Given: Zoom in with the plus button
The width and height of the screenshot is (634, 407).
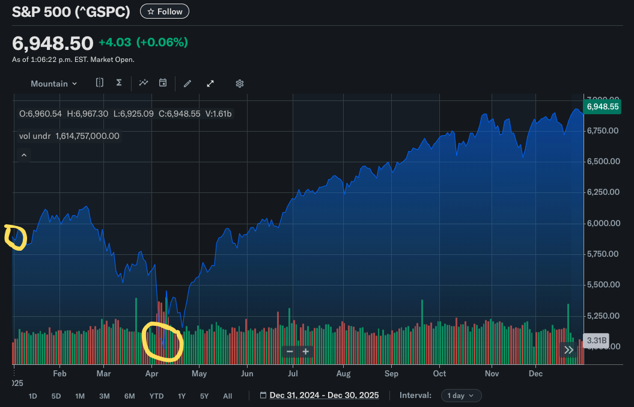Looking at the screenshot, I should click(x=306, y=352).
